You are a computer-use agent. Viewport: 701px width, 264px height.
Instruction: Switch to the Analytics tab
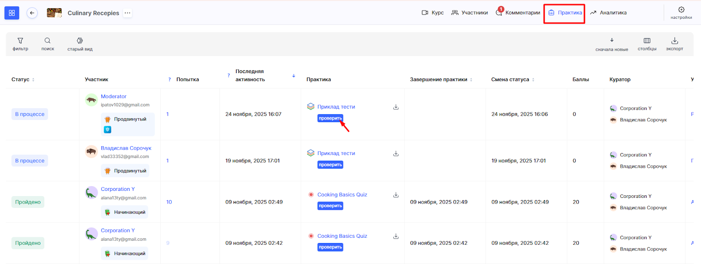[608, 13]
